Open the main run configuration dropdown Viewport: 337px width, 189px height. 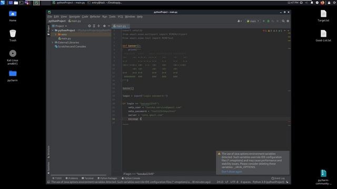253,21
